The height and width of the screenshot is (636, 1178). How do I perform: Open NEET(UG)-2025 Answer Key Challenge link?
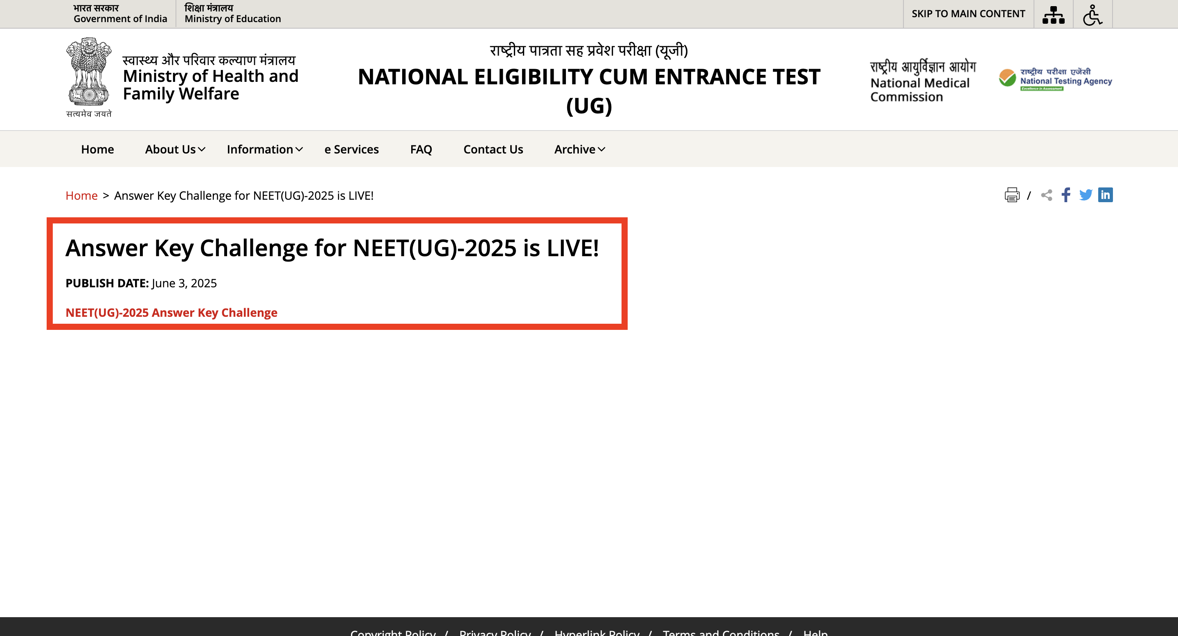(171, 313)
